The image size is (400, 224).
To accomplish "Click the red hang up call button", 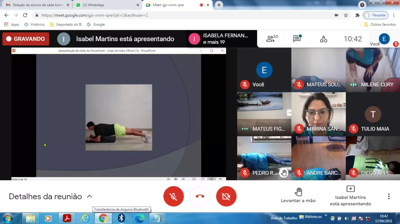I will (x=200, y=196).
